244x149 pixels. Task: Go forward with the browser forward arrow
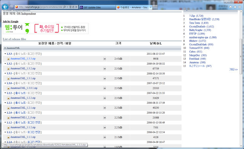pos(11,7)
